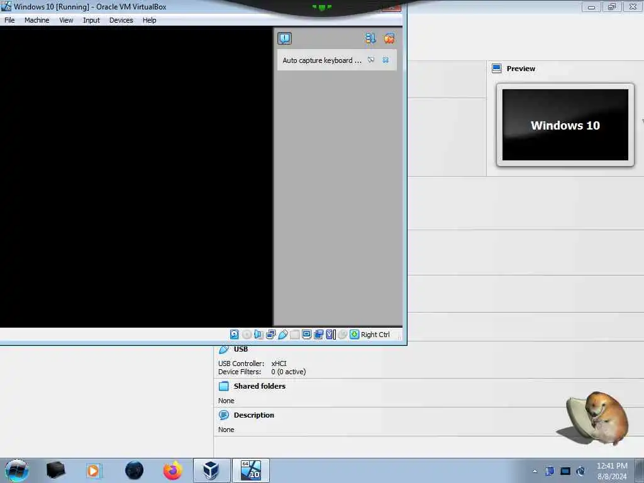Viewport: 644px width, 483px height.
Task: Open the Description section in Manager details
Action: click(254, 415)
